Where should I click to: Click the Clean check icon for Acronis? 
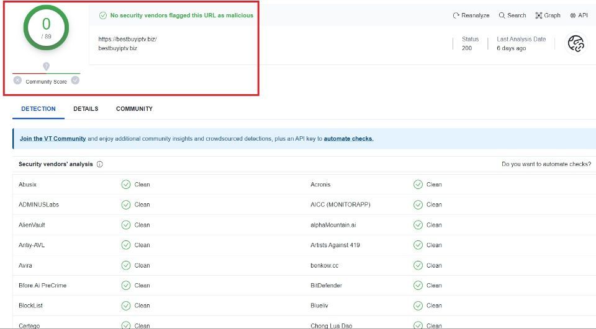pos(418,185)
